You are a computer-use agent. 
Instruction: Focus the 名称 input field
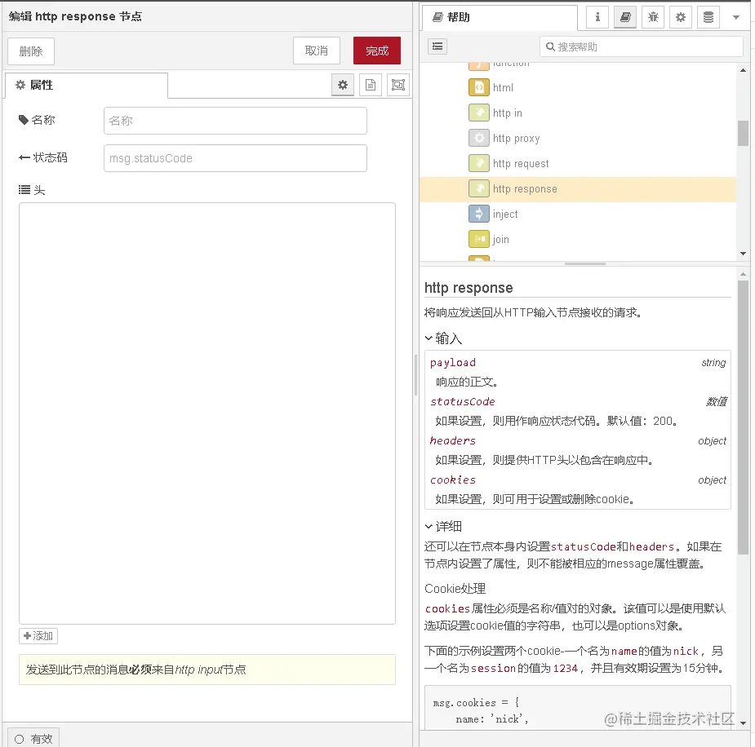[235, 121]
